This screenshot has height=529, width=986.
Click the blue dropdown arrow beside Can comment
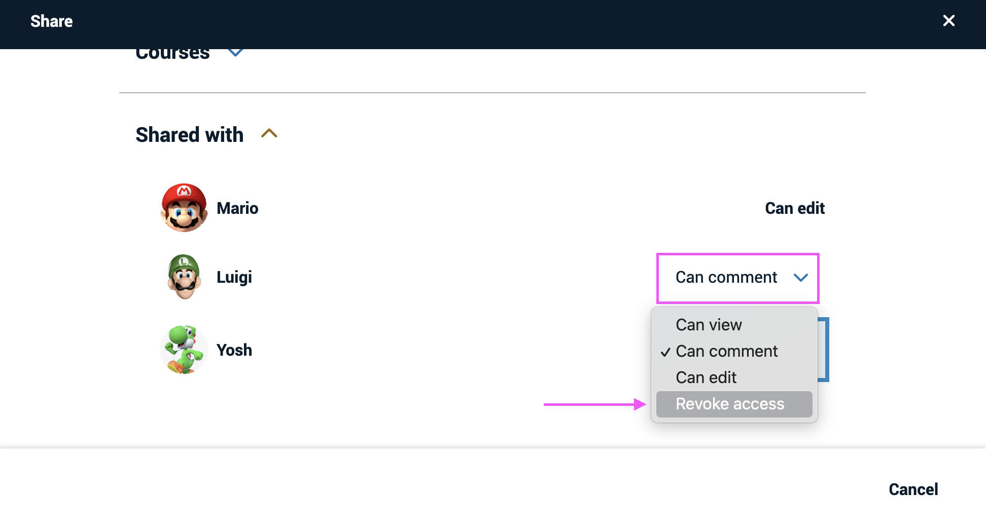800,278
